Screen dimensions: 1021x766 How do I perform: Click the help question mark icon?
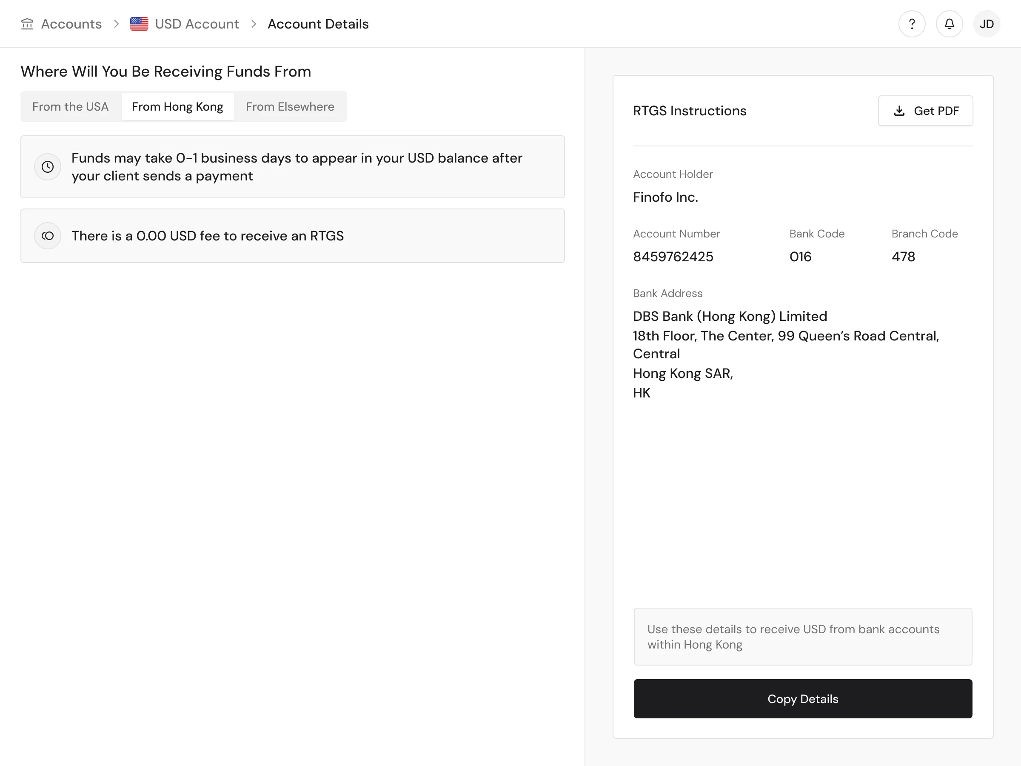912,24
